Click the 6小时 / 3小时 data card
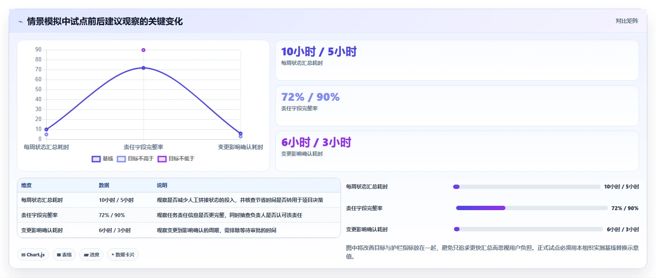This screenshot has height=278, width=656. (457, 151)
